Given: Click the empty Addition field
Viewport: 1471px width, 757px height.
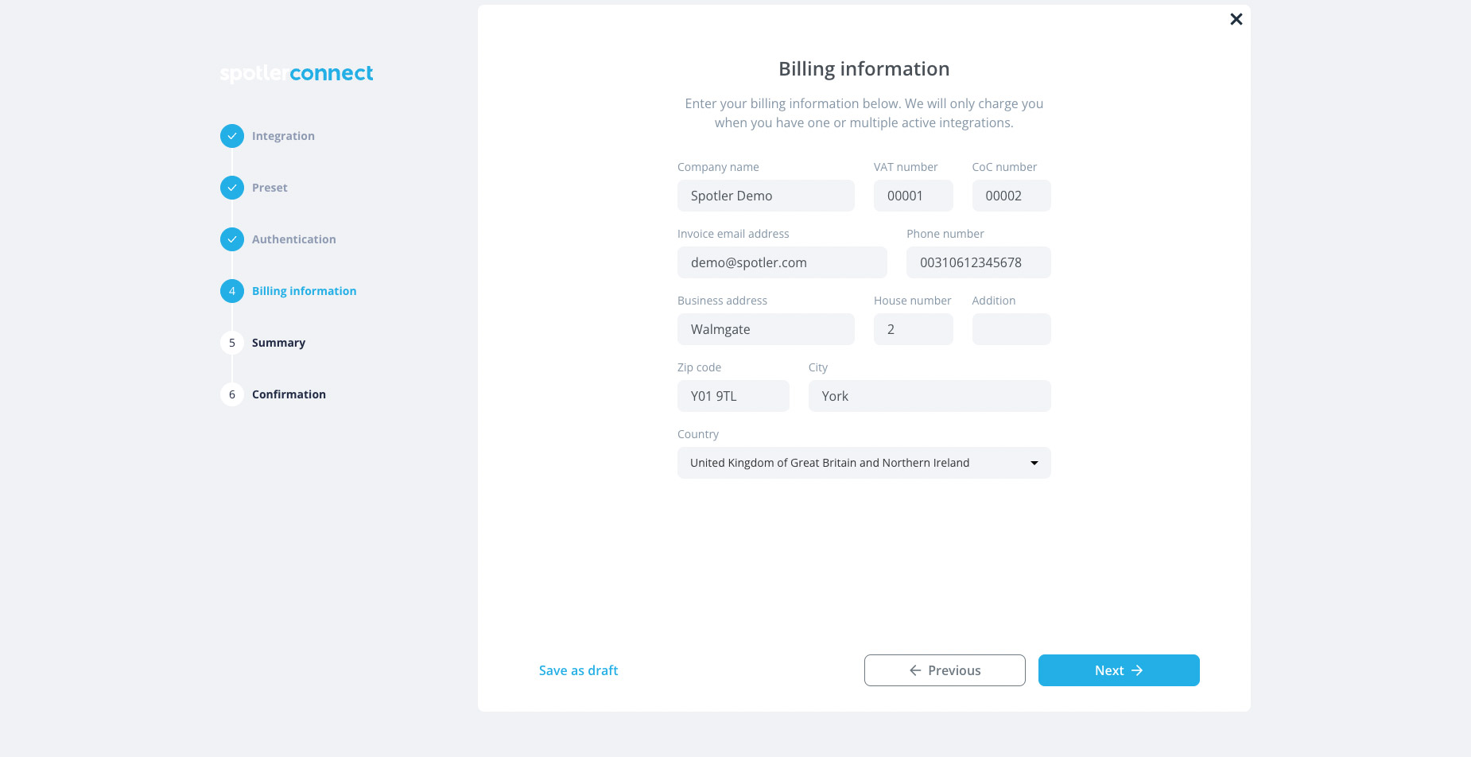Looking at the screenshot, I should [1011, 329].
